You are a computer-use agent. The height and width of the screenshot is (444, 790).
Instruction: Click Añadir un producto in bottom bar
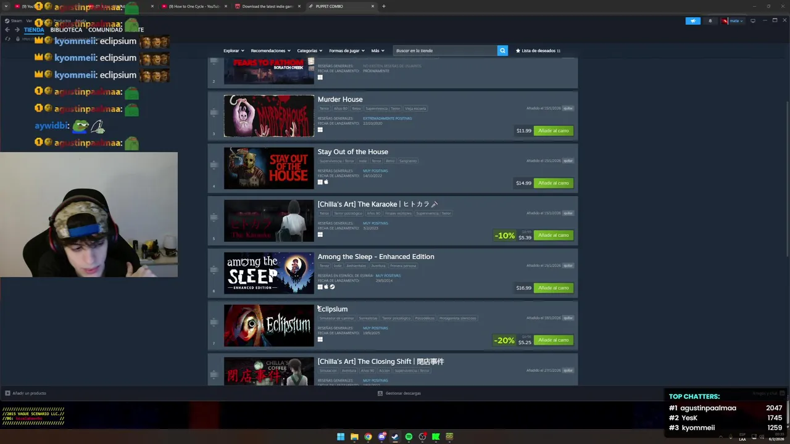(25, 393)
